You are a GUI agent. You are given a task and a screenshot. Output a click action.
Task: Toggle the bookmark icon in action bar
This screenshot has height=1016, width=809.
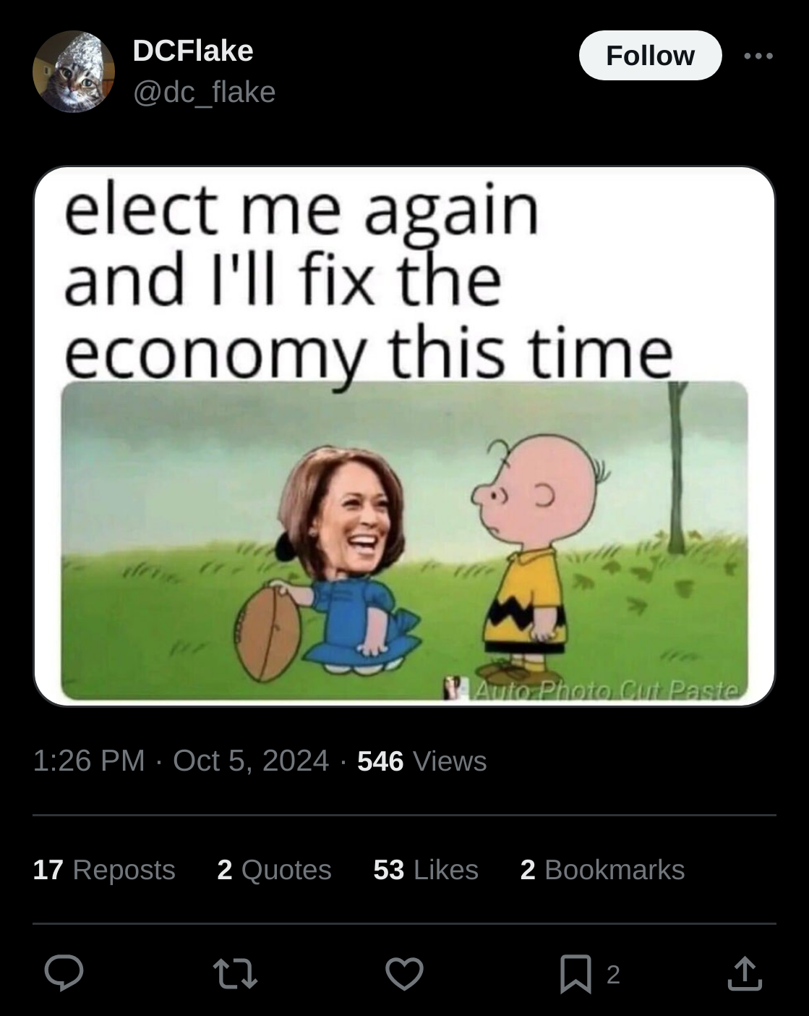(575, 974)
